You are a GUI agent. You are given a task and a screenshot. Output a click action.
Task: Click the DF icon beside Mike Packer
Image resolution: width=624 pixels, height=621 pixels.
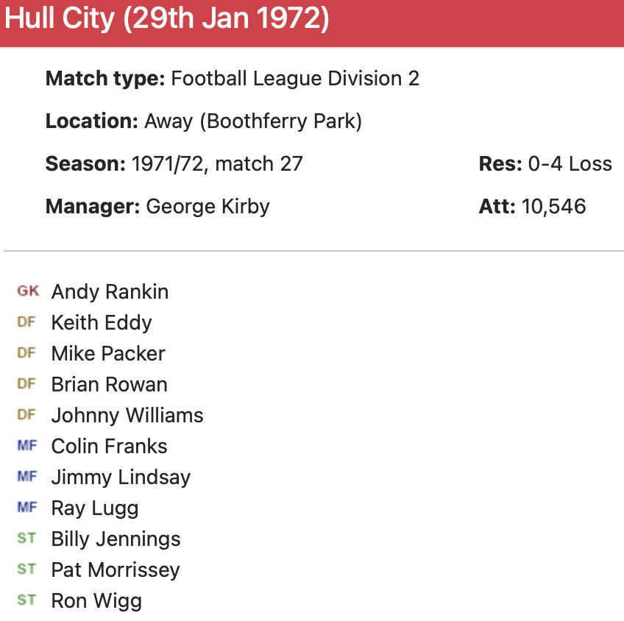26,353
